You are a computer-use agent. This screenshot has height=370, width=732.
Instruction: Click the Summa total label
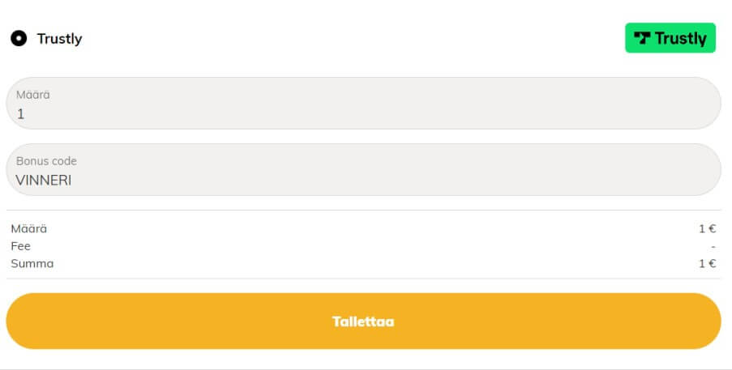click(32, 263)
